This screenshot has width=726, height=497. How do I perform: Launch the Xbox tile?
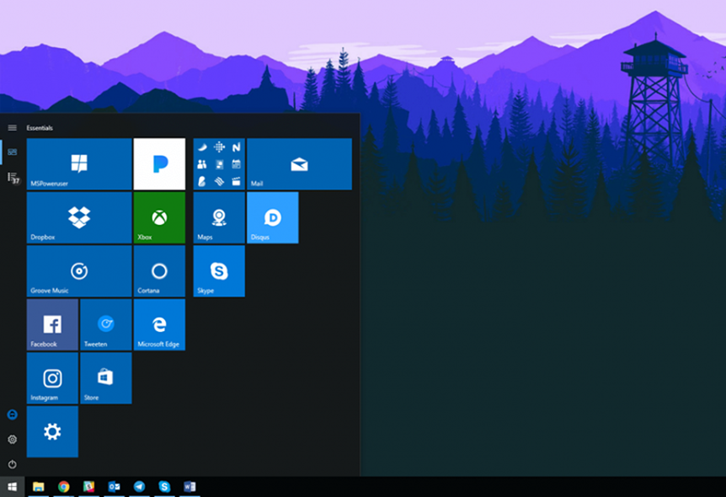159,217
